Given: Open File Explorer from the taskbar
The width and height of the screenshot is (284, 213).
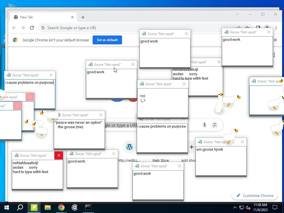Looking at the screenshot, I should point(48,207).
